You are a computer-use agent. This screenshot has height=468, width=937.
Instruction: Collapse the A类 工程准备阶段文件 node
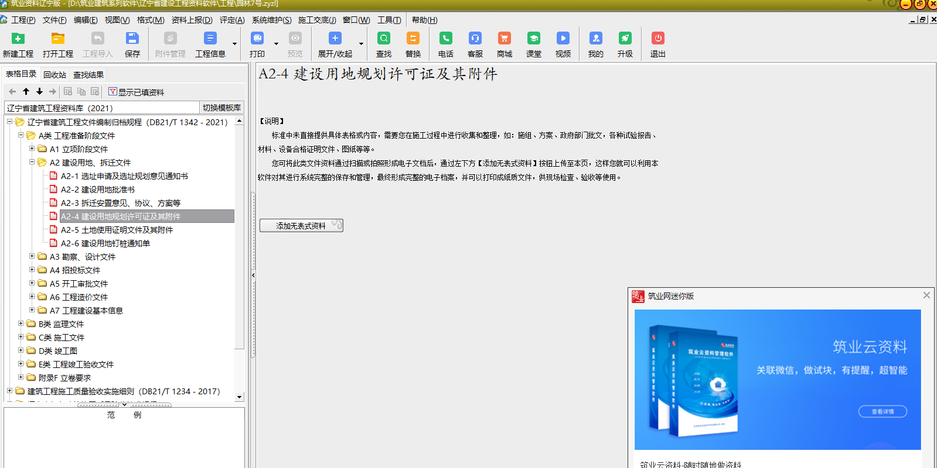tap(21, 135)
